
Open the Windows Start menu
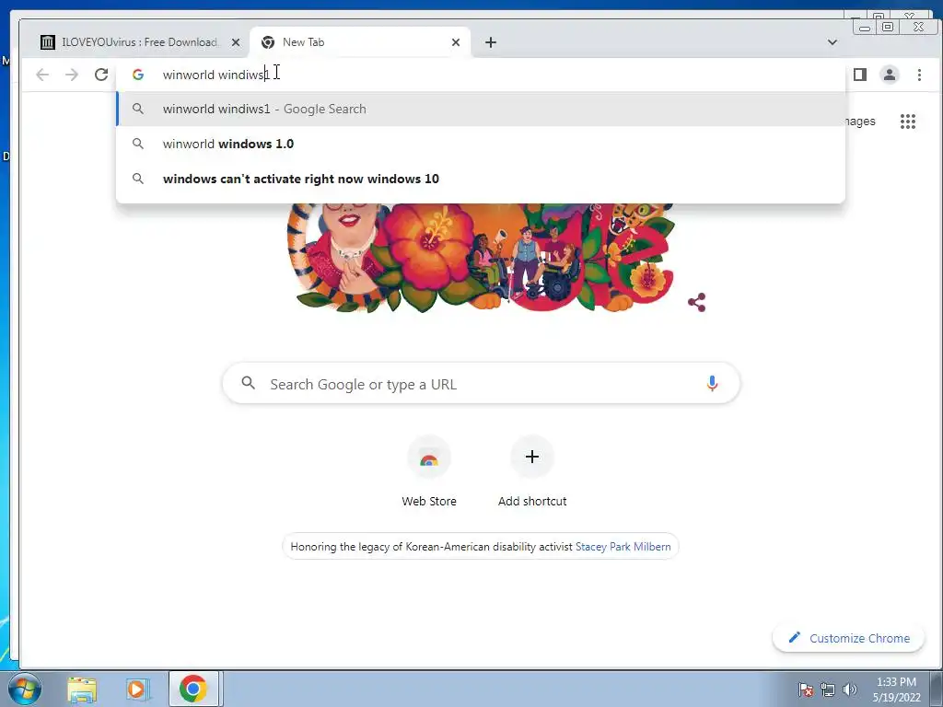click(25, 689)
